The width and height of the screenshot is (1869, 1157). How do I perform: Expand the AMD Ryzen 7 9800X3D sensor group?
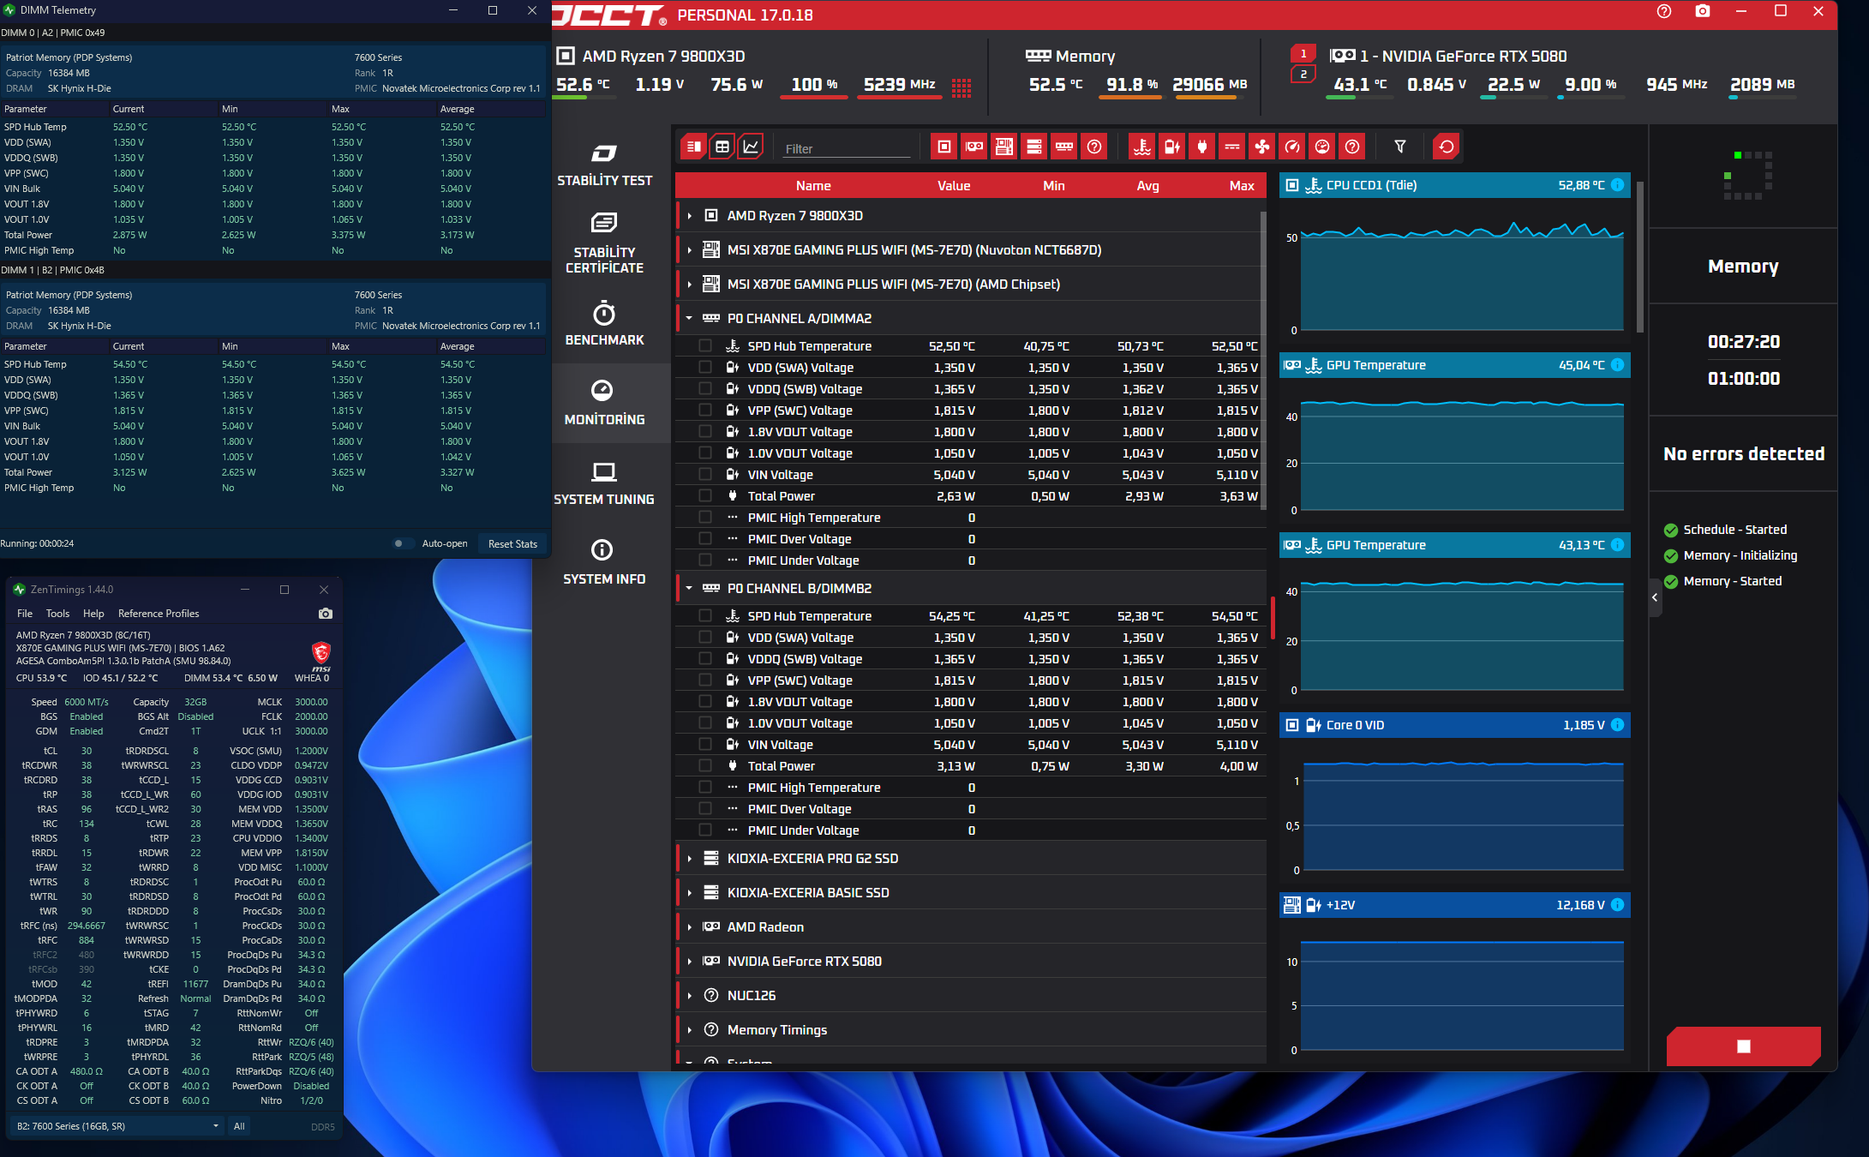coord(689,216)
